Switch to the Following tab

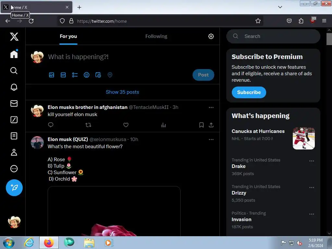156,36
